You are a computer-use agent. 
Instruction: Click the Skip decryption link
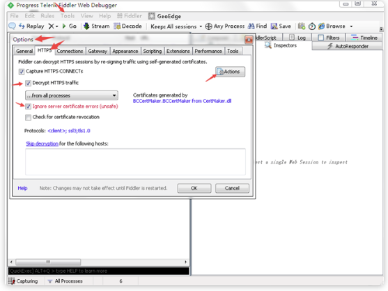42,143
